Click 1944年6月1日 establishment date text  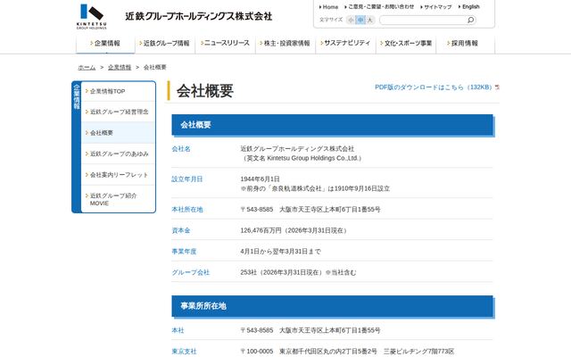260,179
